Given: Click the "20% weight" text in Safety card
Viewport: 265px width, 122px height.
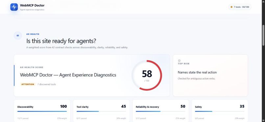Looking at the screenshot, I should (239, 118).
